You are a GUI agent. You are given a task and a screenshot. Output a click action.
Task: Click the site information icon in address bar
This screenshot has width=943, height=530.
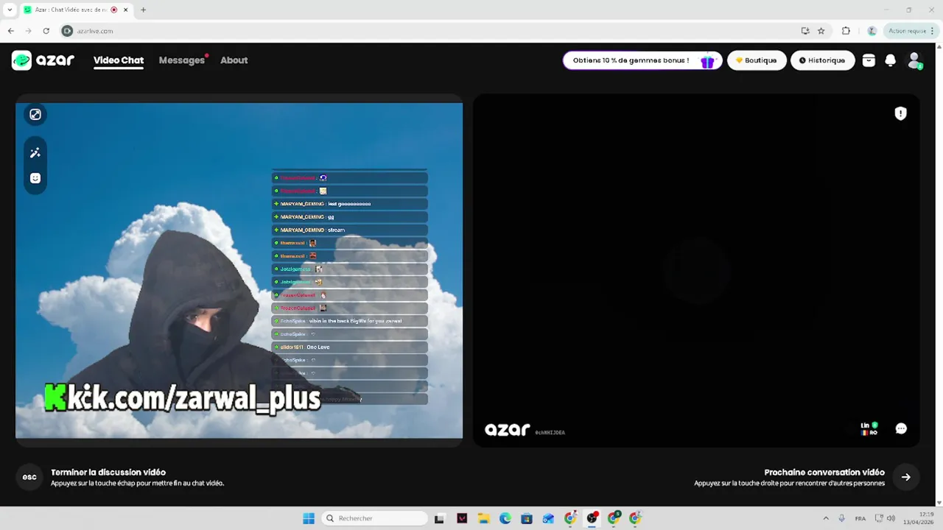click(x=67, y=31)
